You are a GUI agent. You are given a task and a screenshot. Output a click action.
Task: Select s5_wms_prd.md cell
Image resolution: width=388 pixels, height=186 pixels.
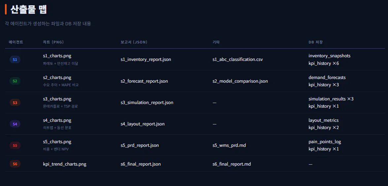pyautogui.click(x=229, y=146)
